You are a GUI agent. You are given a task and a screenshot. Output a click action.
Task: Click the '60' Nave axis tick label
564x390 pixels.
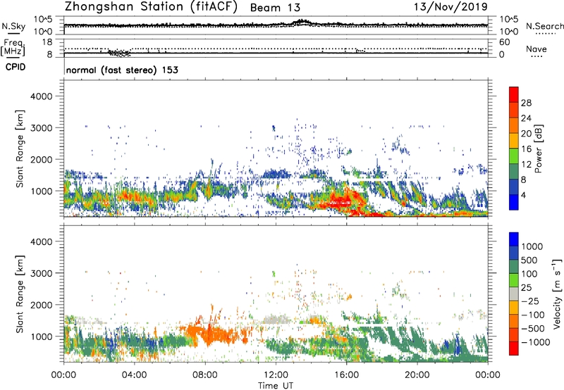coord(504,42)
